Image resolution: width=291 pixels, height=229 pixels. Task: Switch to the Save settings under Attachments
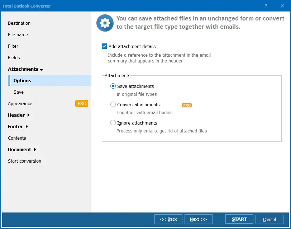(x=19, y=92)
